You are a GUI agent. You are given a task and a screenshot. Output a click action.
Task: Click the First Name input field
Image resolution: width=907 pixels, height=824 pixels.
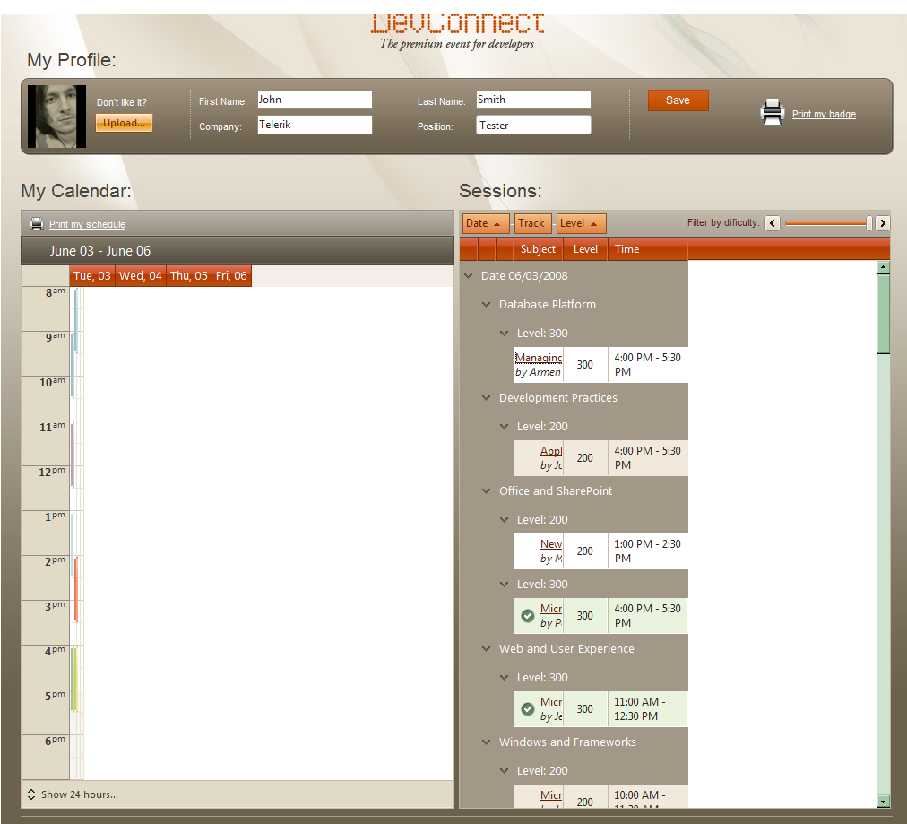click(315, 100)
